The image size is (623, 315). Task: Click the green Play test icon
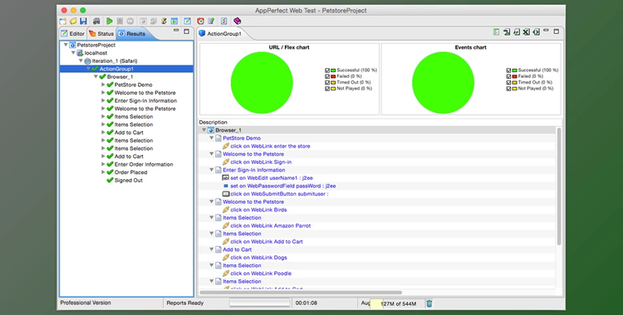110,21
